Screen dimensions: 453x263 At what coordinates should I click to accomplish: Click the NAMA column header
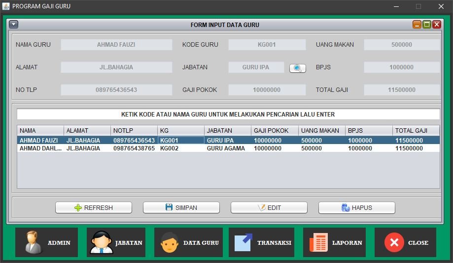point(40,130)
